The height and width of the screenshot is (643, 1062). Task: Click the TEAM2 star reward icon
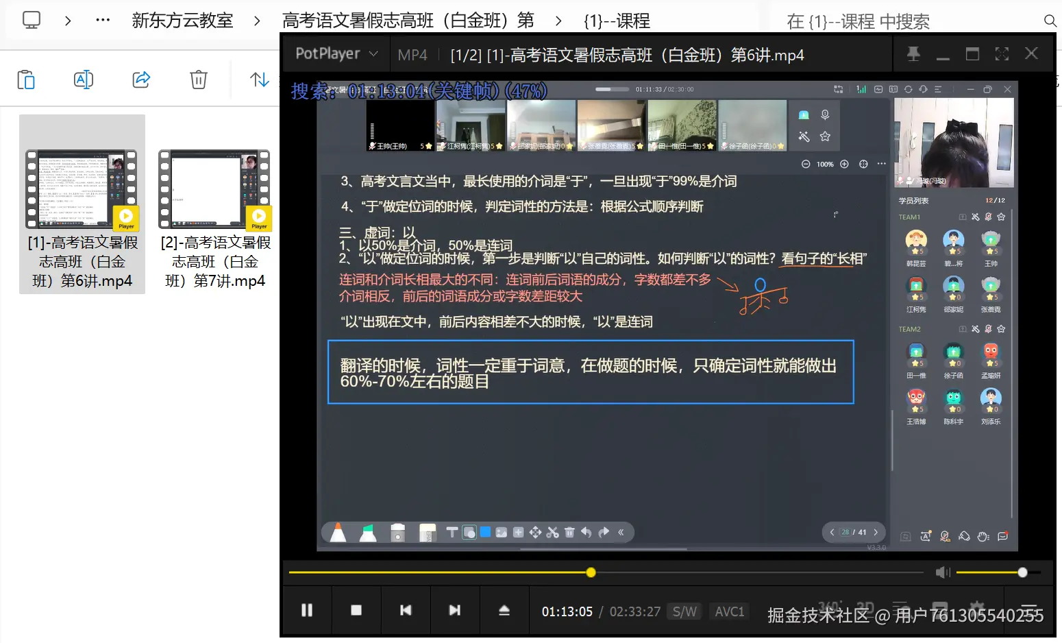pyautogui.click(x=1001, y=329)
